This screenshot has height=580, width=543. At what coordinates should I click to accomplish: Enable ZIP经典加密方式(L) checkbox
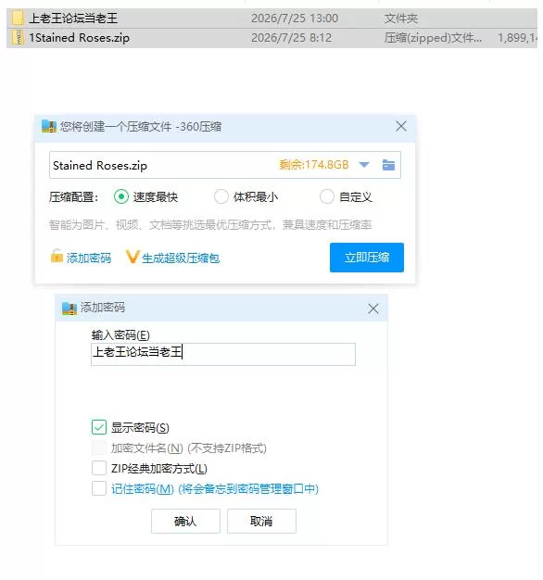pyautogui.click(x=99, y=468)
